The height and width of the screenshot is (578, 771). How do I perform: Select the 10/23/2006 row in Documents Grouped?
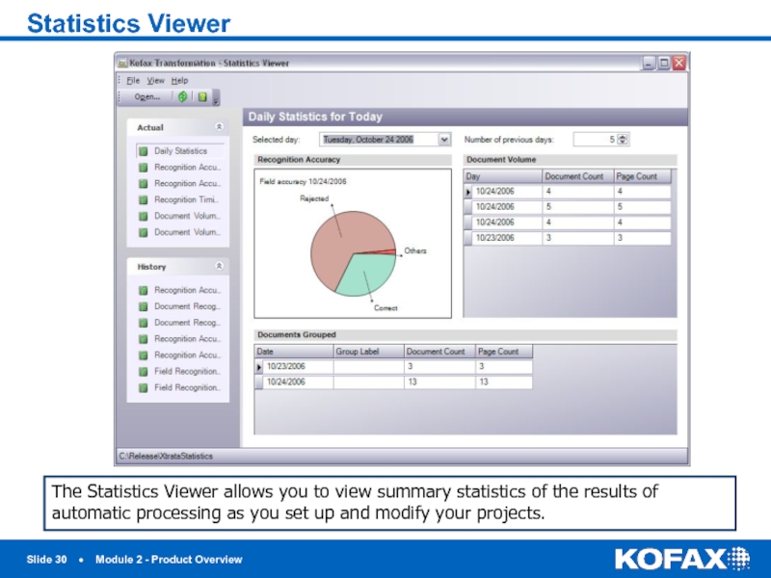click(x=393, y=367)
